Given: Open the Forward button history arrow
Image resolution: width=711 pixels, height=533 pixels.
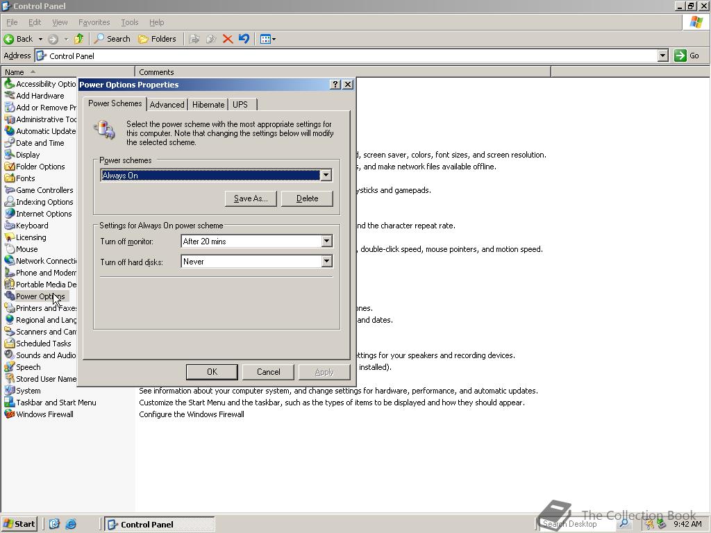Looking at the screenshot, I should point(66,39).
